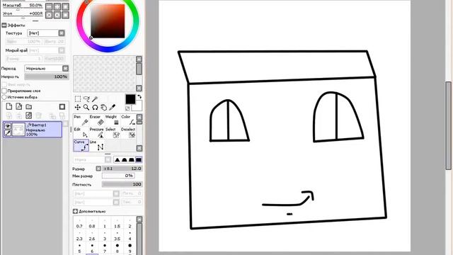Select the rectangular Selection tool

[78, 99]
